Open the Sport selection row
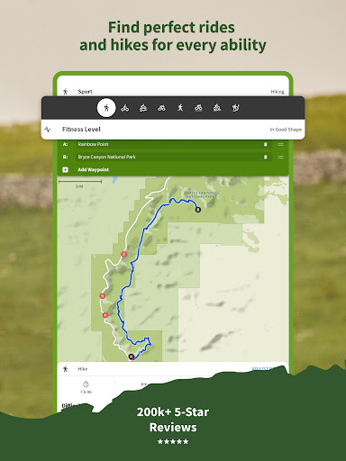346x461 pixels. [173, 91]
